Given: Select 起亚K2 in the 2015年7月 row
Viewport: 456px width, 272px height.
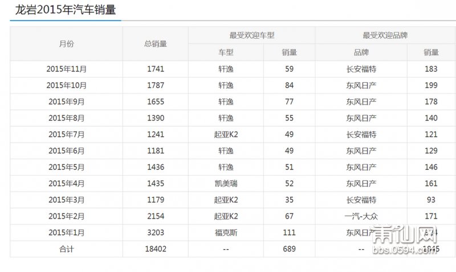Looking at the screenshot, I should pyautogui.click(x=226, y=135).
